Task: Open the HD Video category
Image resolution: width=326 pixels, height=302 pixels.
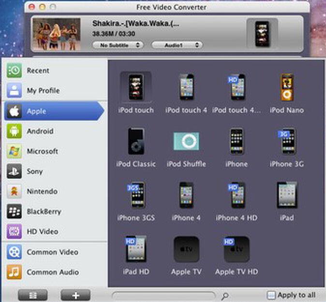Action: point(55,231)
